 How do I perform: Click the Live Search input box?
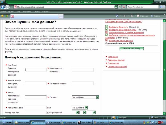point(143,7)
